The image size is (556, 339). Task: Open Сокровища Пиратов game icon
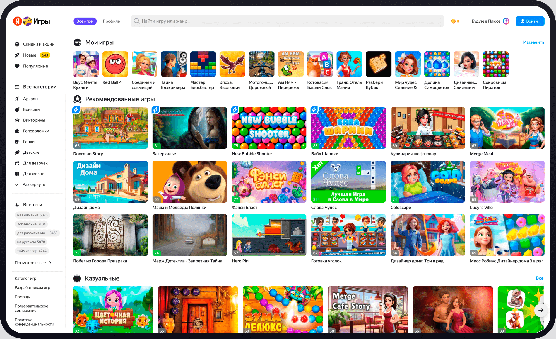(496, 64)
